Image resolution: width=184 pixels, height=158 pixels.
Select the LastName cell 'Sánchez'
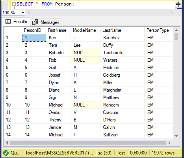[122, 38]
